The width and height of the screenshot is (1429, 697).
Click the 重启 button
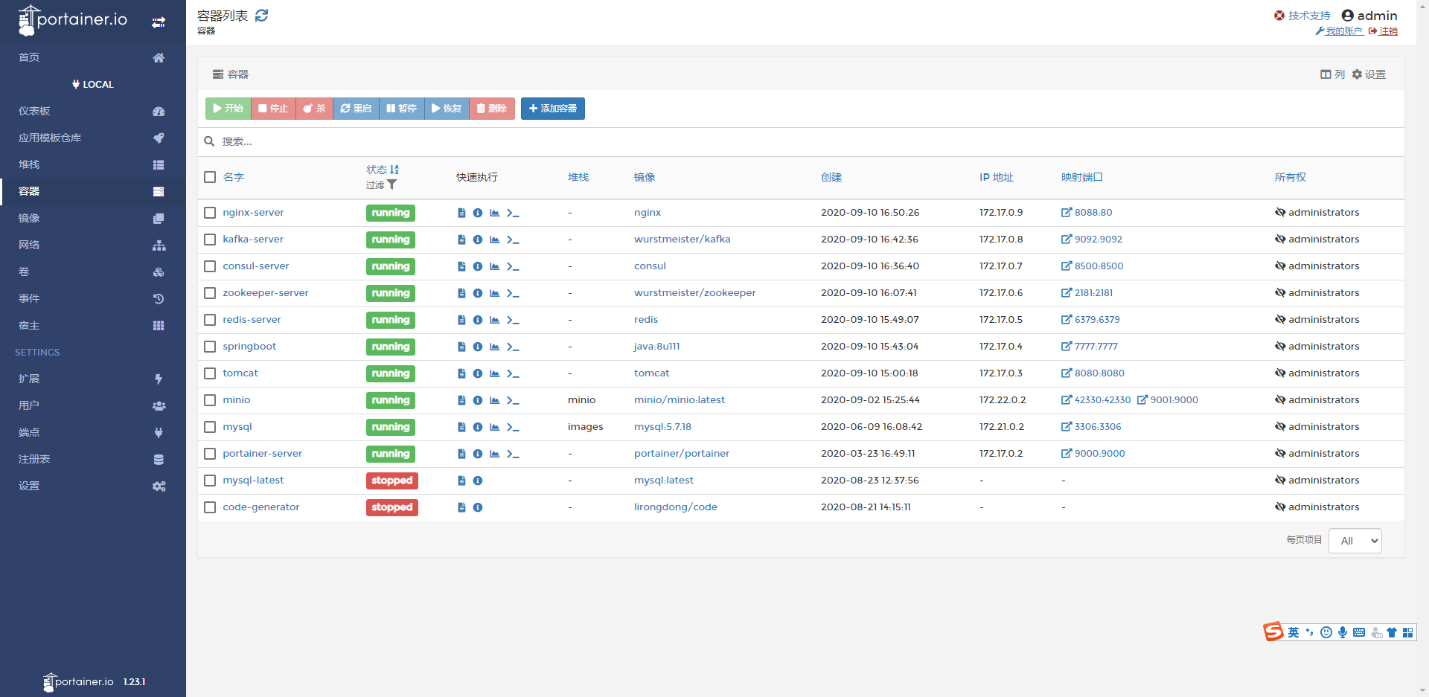[357, 109]
